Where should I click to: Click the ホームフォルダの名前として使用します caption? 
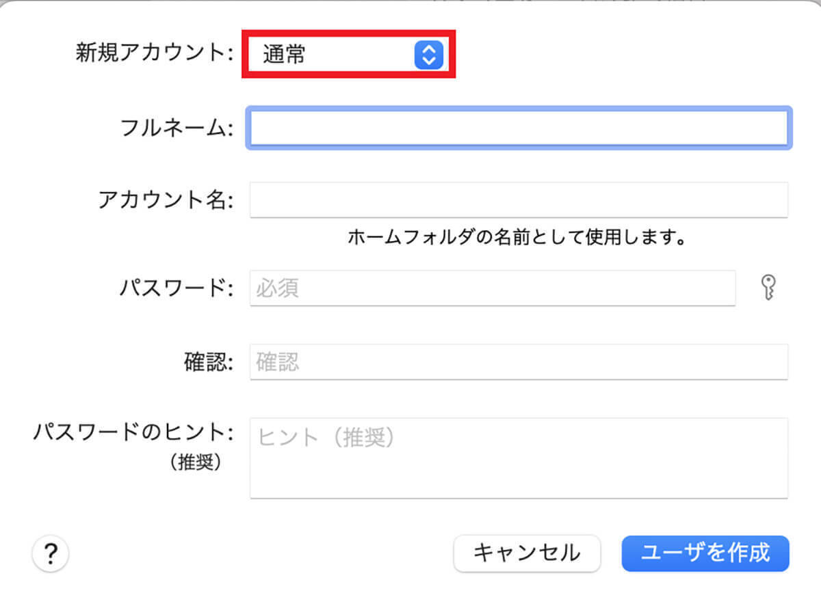tap(517, 237)
